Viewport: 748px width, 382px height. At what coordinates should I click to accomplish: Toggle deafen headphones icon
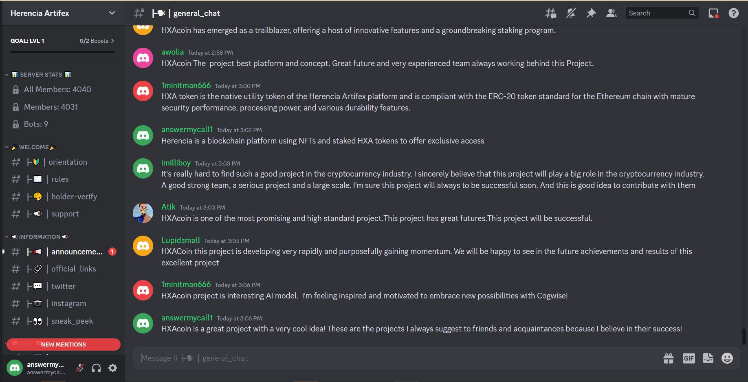(96, 368)
